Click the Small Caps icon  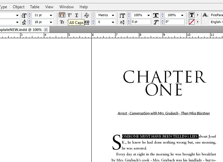coord(62,22)
